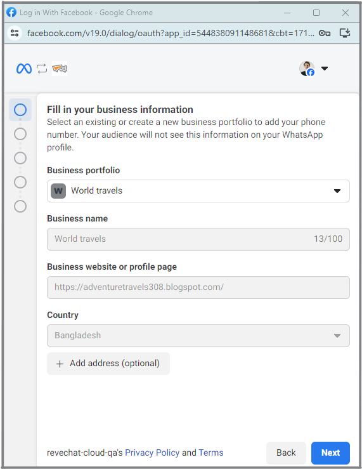
Task: Click the Meta infinity logo
Action: click(x=24, y=69)
